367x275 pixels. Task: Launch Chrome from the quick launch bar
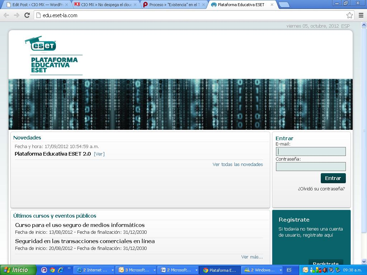click(x=52, y=270)
